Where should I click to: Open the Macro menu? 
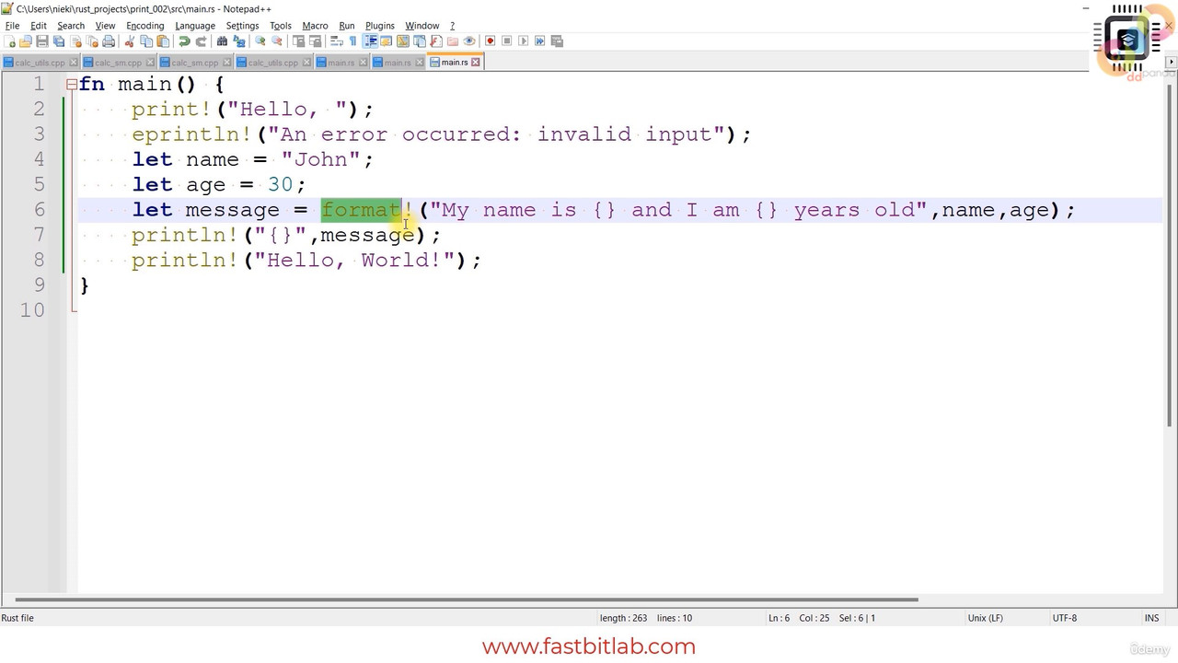pos(315,26)
